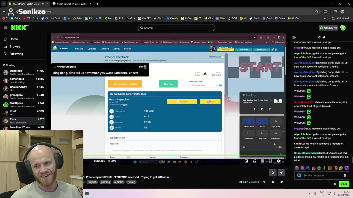
Task: Click the autistic tag
Action: coord(119,182)
